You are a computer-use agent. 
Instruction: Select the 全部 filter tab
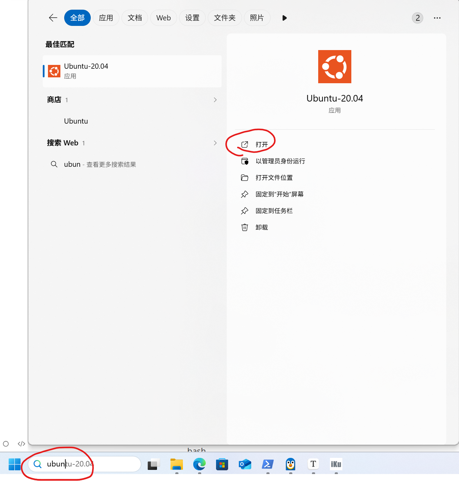click(77, 18)
